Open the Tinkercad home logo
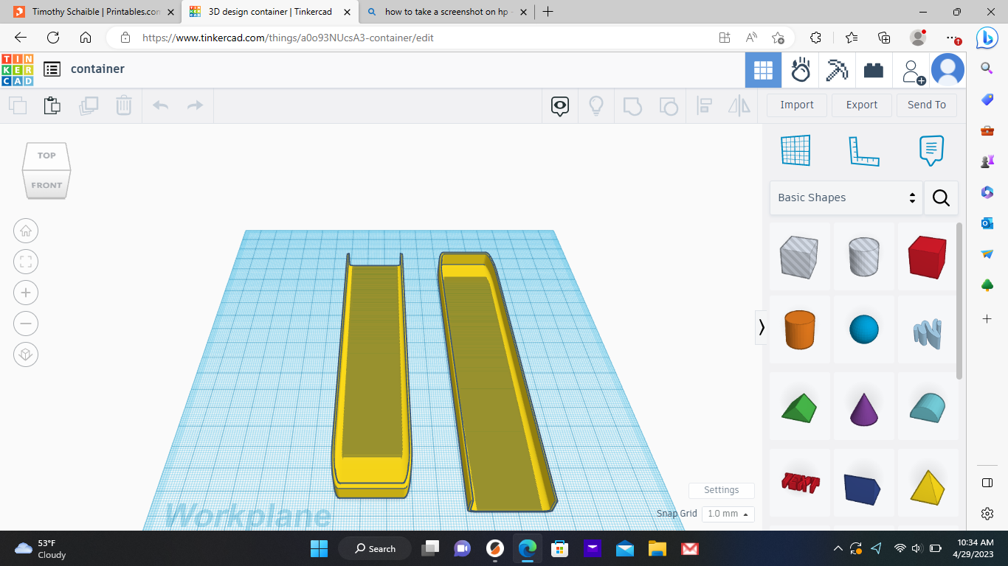The height and width of the screenshot is (566, 1008). click(17, 69)
